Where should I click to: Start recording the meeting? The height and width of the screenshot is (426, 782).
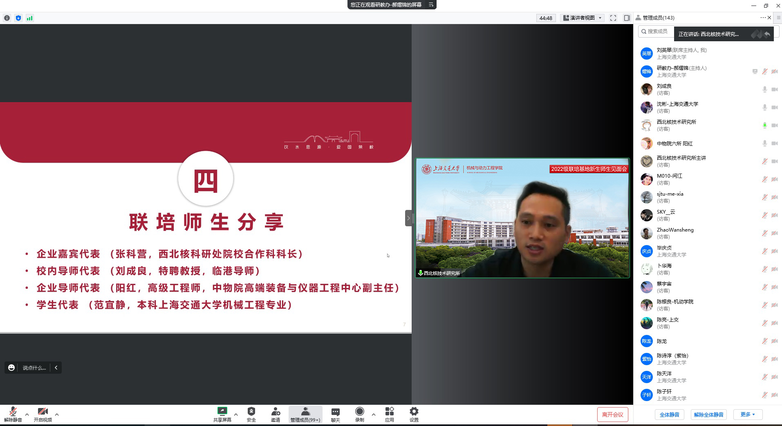[x=360, y=411]
